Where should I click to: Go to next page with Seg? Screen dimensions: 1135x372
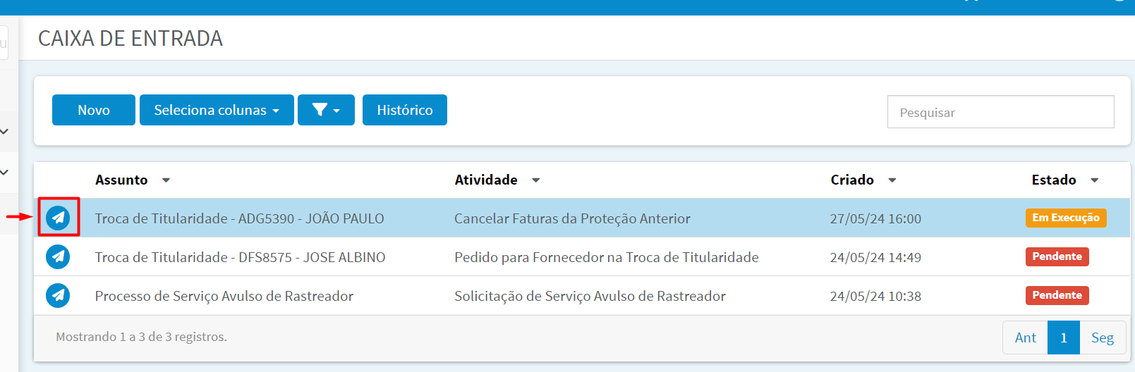coord(1103,337)
